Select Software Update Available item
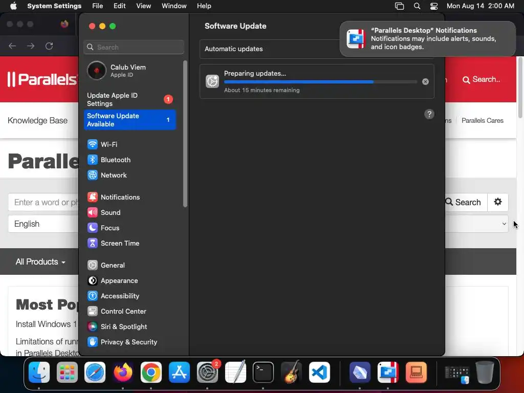Image resolution: width=524 pixels, height=393 pixels. coord(129,120)
